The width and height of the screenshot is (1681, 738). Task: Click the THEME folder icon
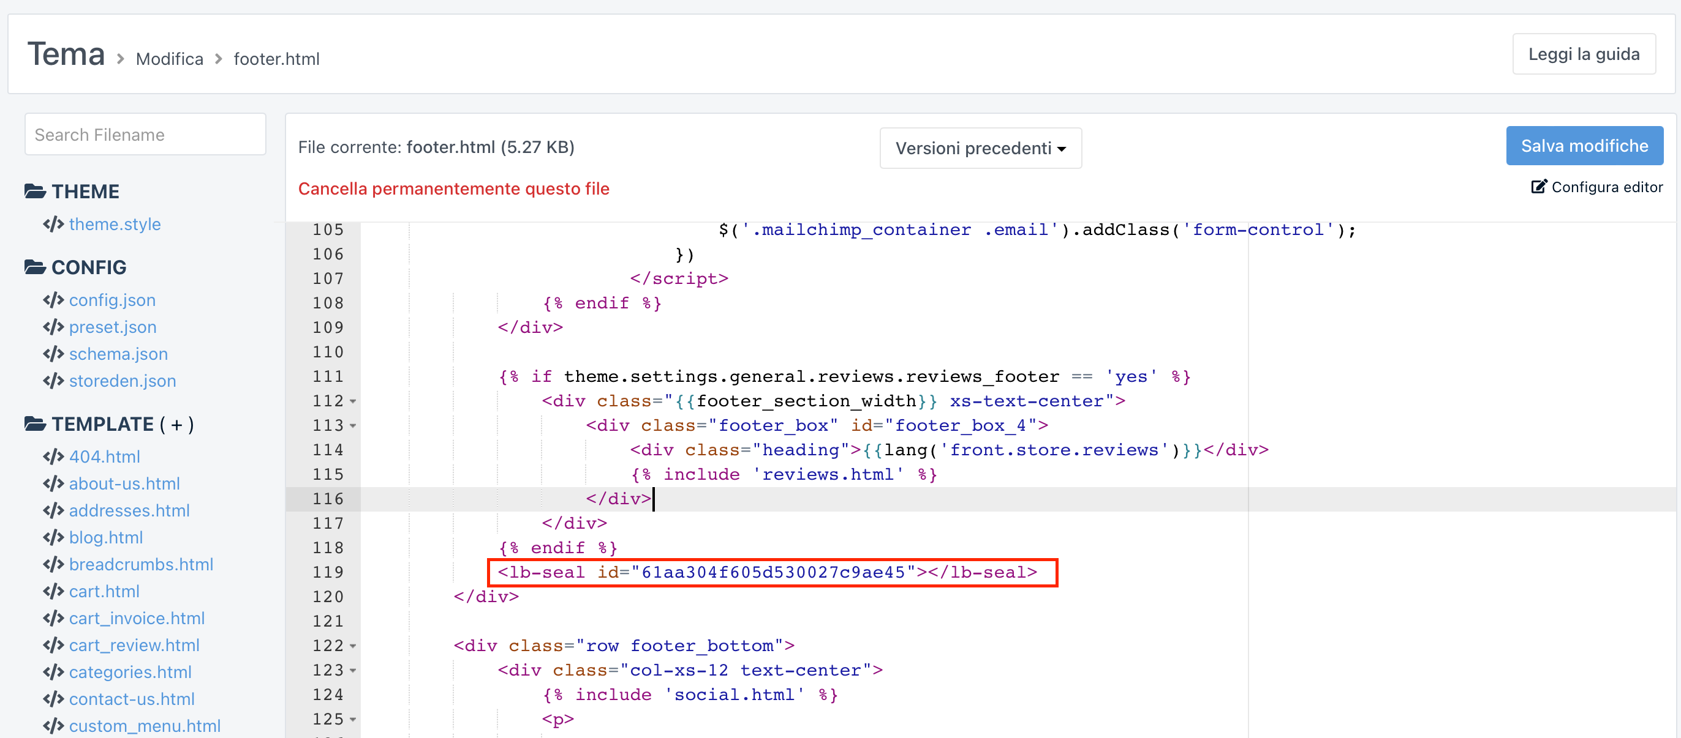pos(36,191)
